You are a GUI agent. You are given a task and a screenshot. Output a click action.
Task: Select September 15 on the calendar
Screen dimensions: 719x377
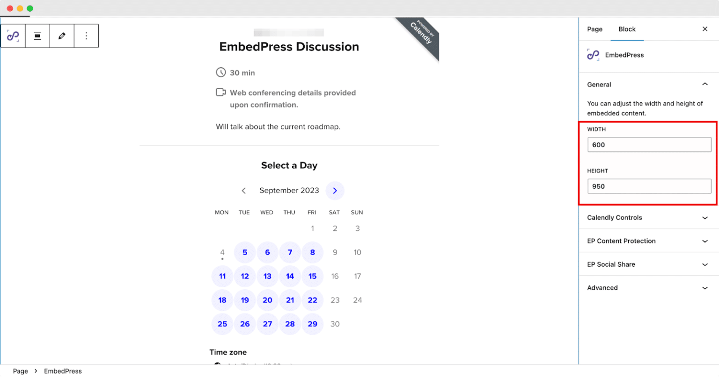coord(312,276)
